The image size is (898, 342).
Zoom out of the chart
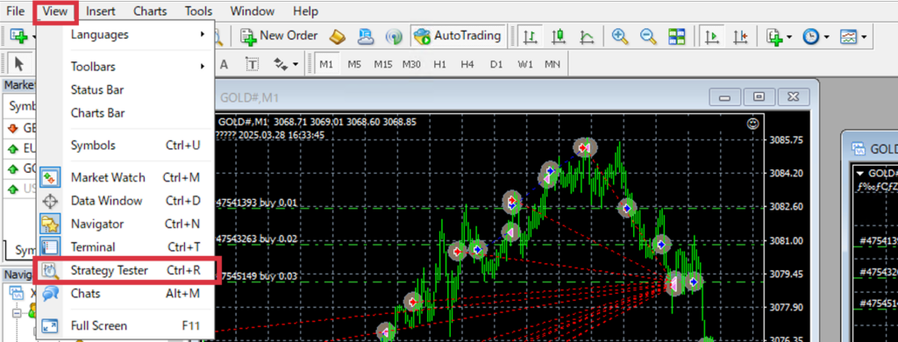(x=648, y=36)
